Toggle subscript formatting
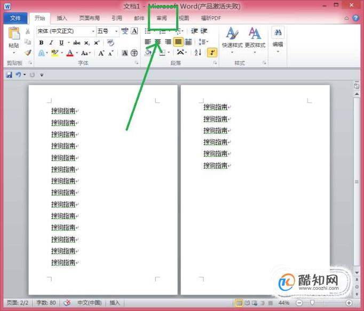This screenshot has width=364, height=311. 87,43
